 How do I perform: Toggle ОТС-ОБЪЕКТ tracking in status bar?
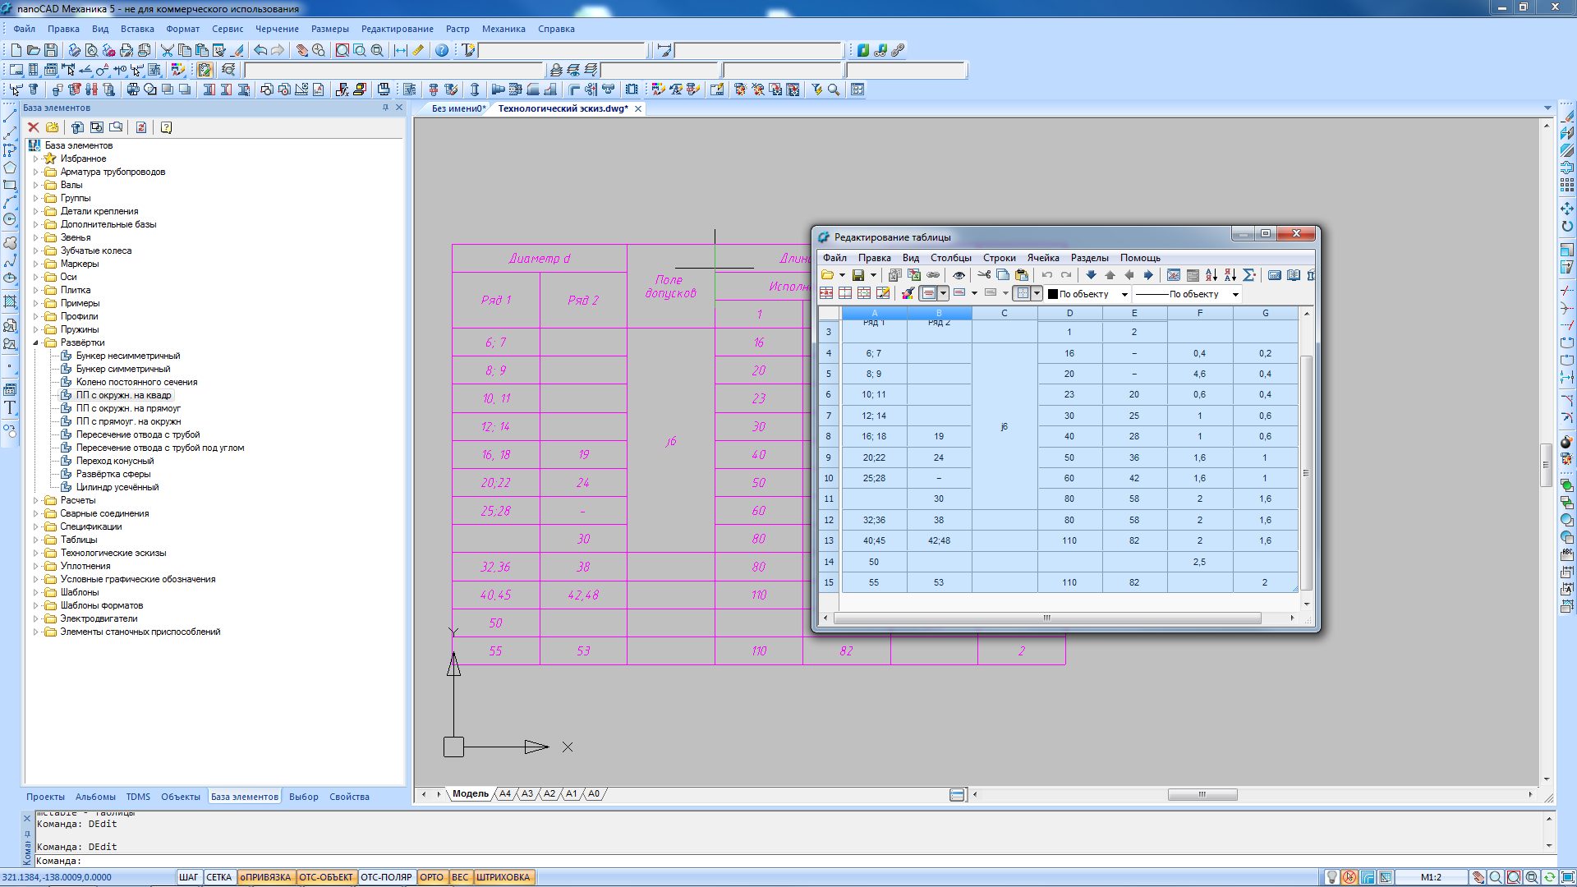(325, 877)
